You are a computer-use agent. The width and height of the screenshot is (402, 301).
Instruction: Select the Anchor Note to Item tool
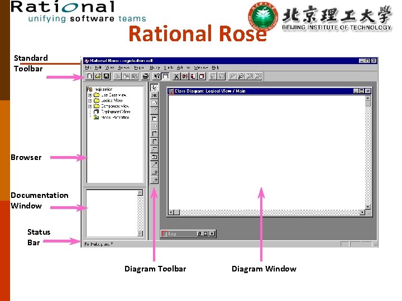(x=154, y=110)
